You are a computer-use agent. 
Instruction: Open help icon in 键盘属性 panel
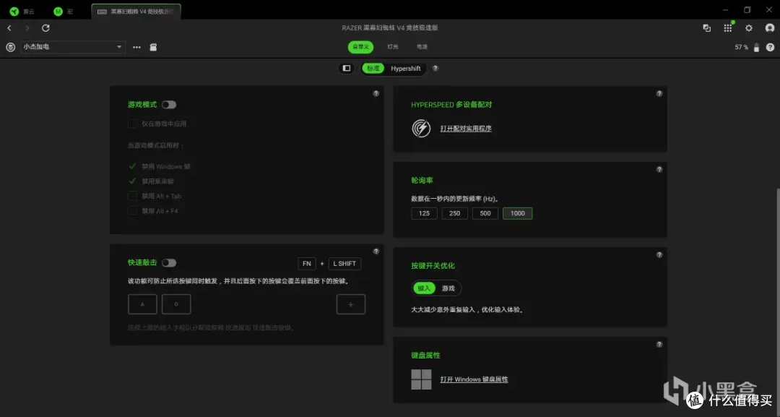[659, 344]
